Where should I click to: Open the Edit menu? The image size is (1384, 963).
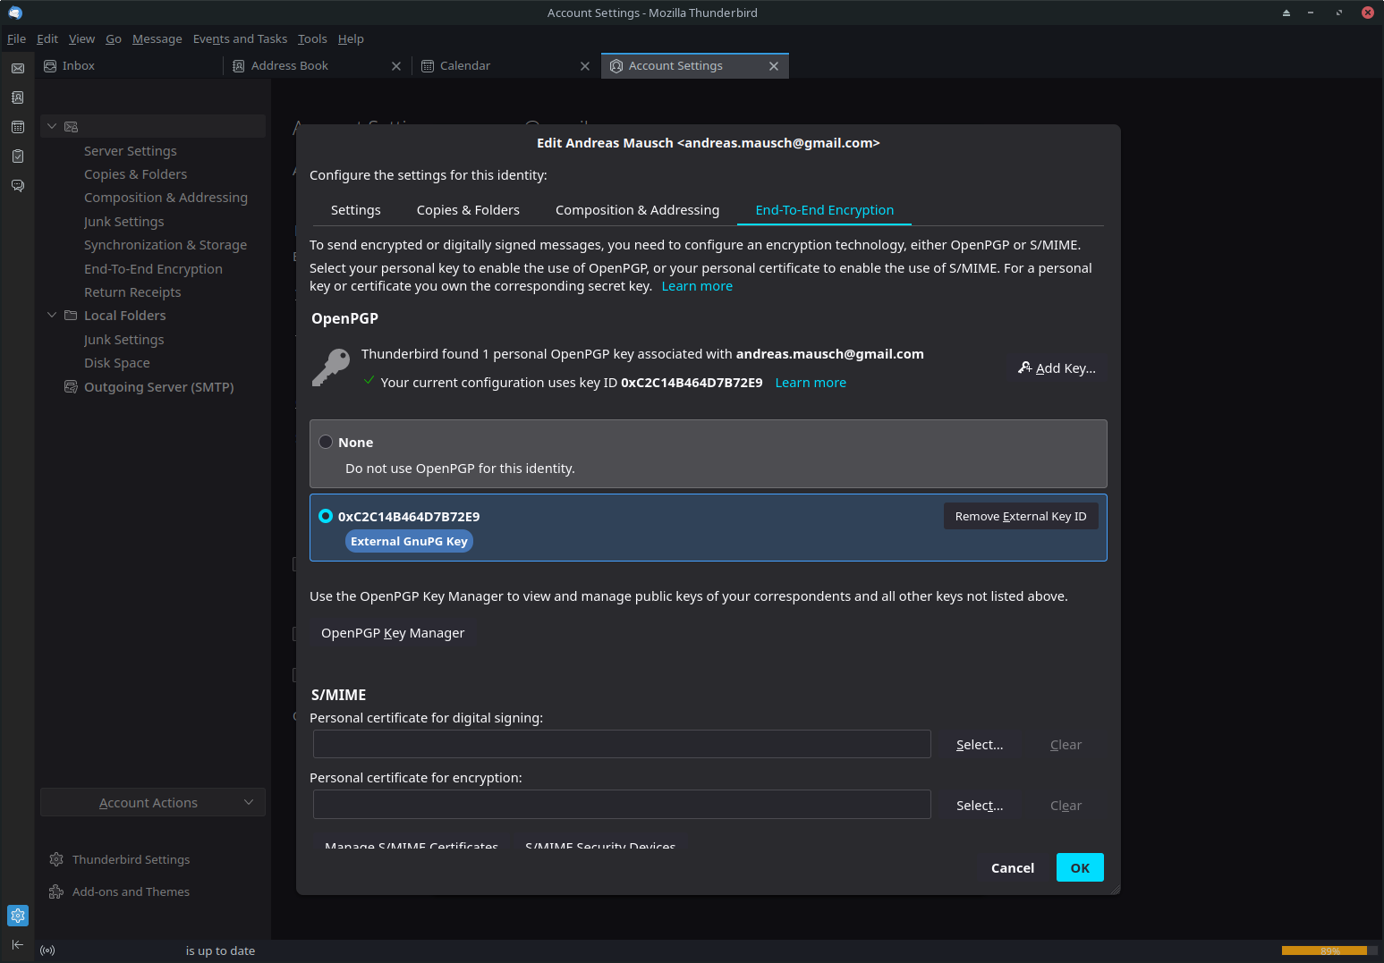[47, 38]
